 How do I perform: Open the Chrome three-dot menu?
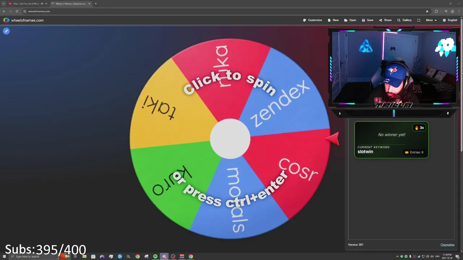459,11
